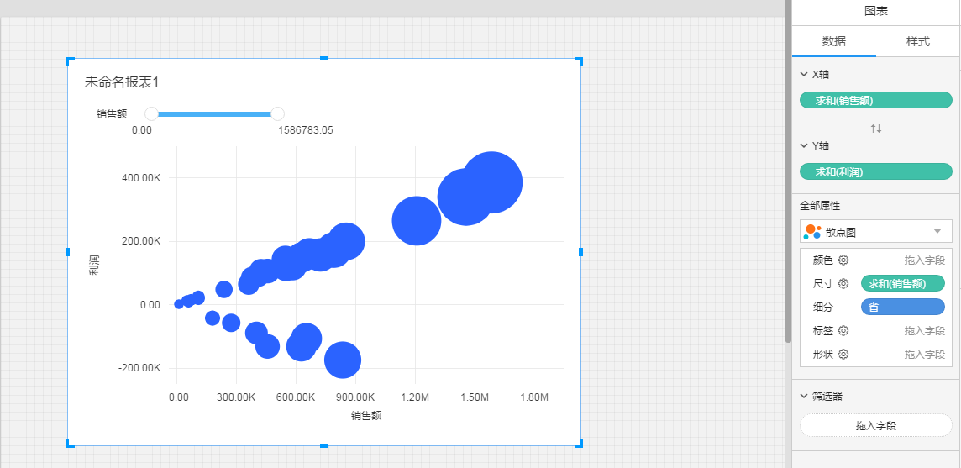
Task: Click the 细分 label
Action: click(822, 307)
